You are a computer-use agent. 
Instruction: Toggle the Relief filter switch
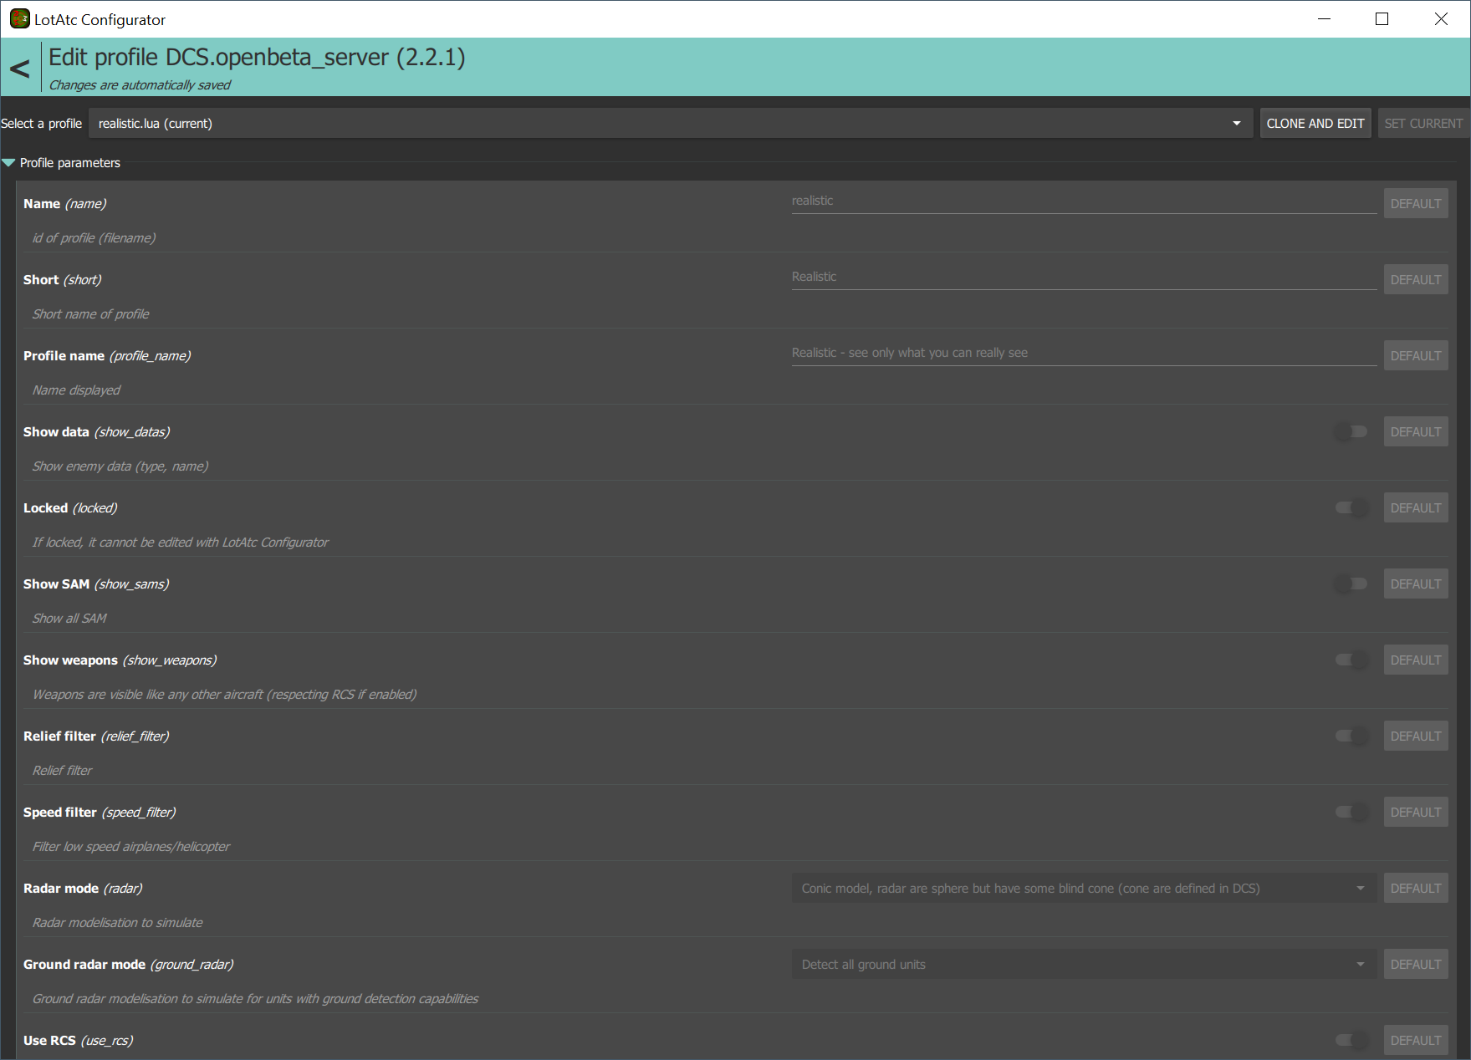(x=1351, y=736)
